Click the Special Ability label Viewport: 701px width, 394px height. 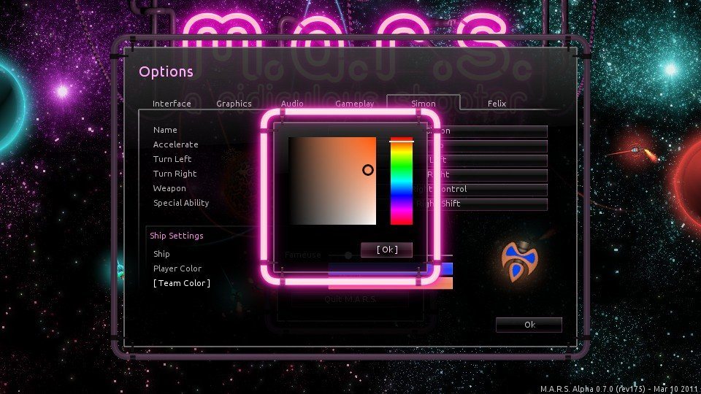[181, 203]
